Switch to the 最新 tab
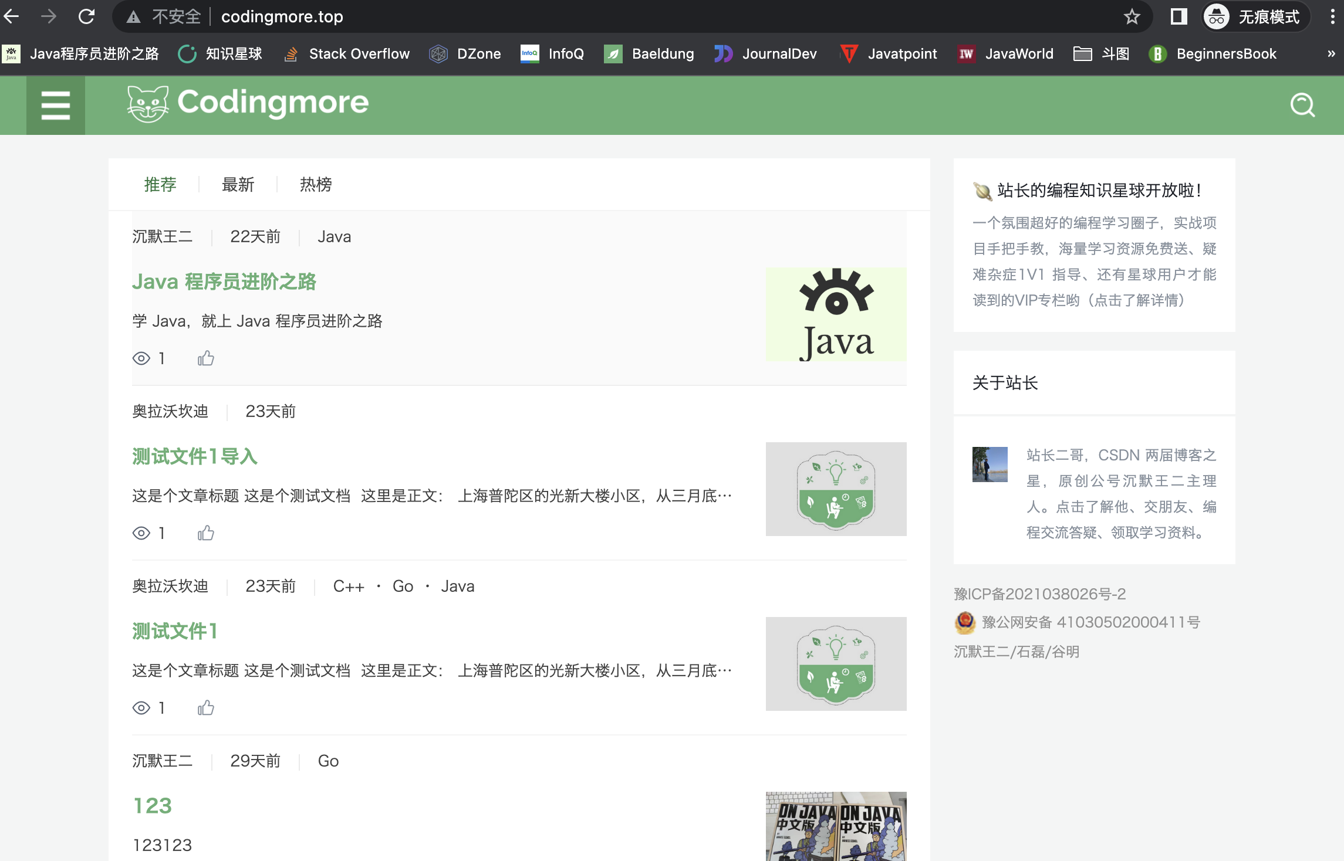Viewport: 1344px width, 861px height. tap(238, 185)
